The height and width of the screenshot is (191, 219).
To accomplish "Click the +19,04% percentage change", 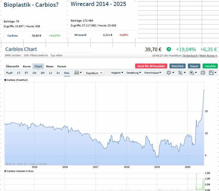I will 186,49.
